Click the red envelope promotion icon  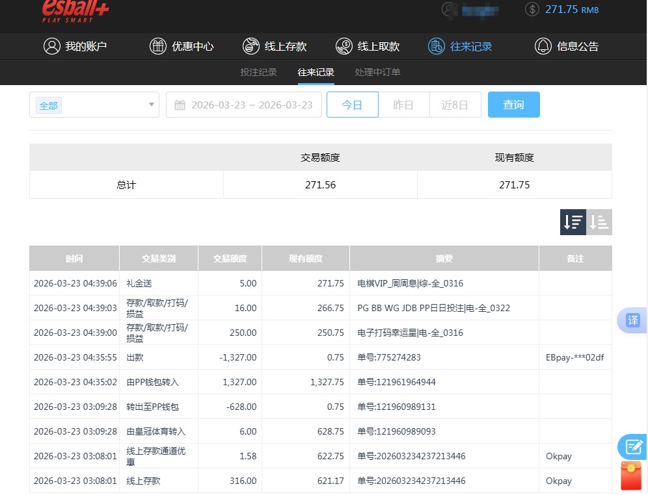point(632,476)
